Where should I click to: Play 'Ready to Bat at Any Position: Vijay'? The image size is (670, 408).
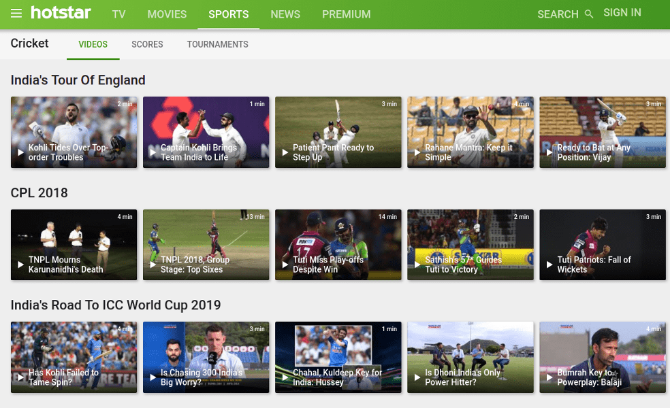pos(603,132)
